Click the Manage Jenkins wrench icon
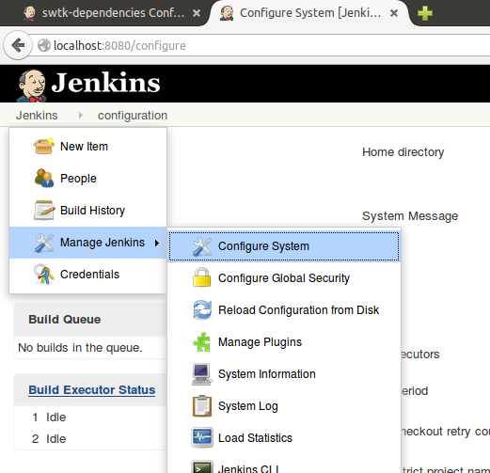The height and width of the screenshot is (473, 490). tap(44, 243)
